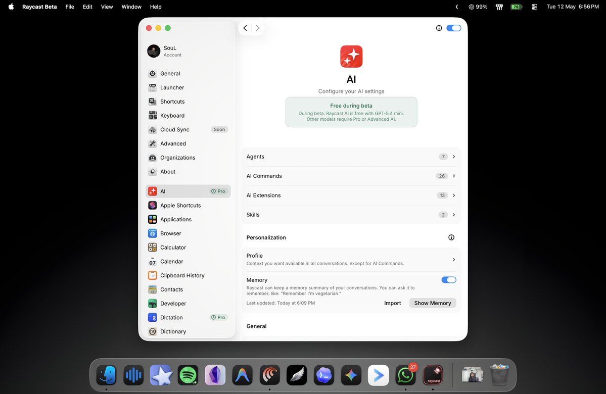Open the Trash in the dock
The image size is (606, 394).
coord(499,375)
